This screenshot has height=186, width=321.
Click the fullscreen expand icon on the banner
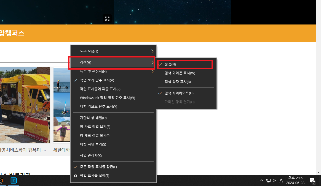coord(107,19)
